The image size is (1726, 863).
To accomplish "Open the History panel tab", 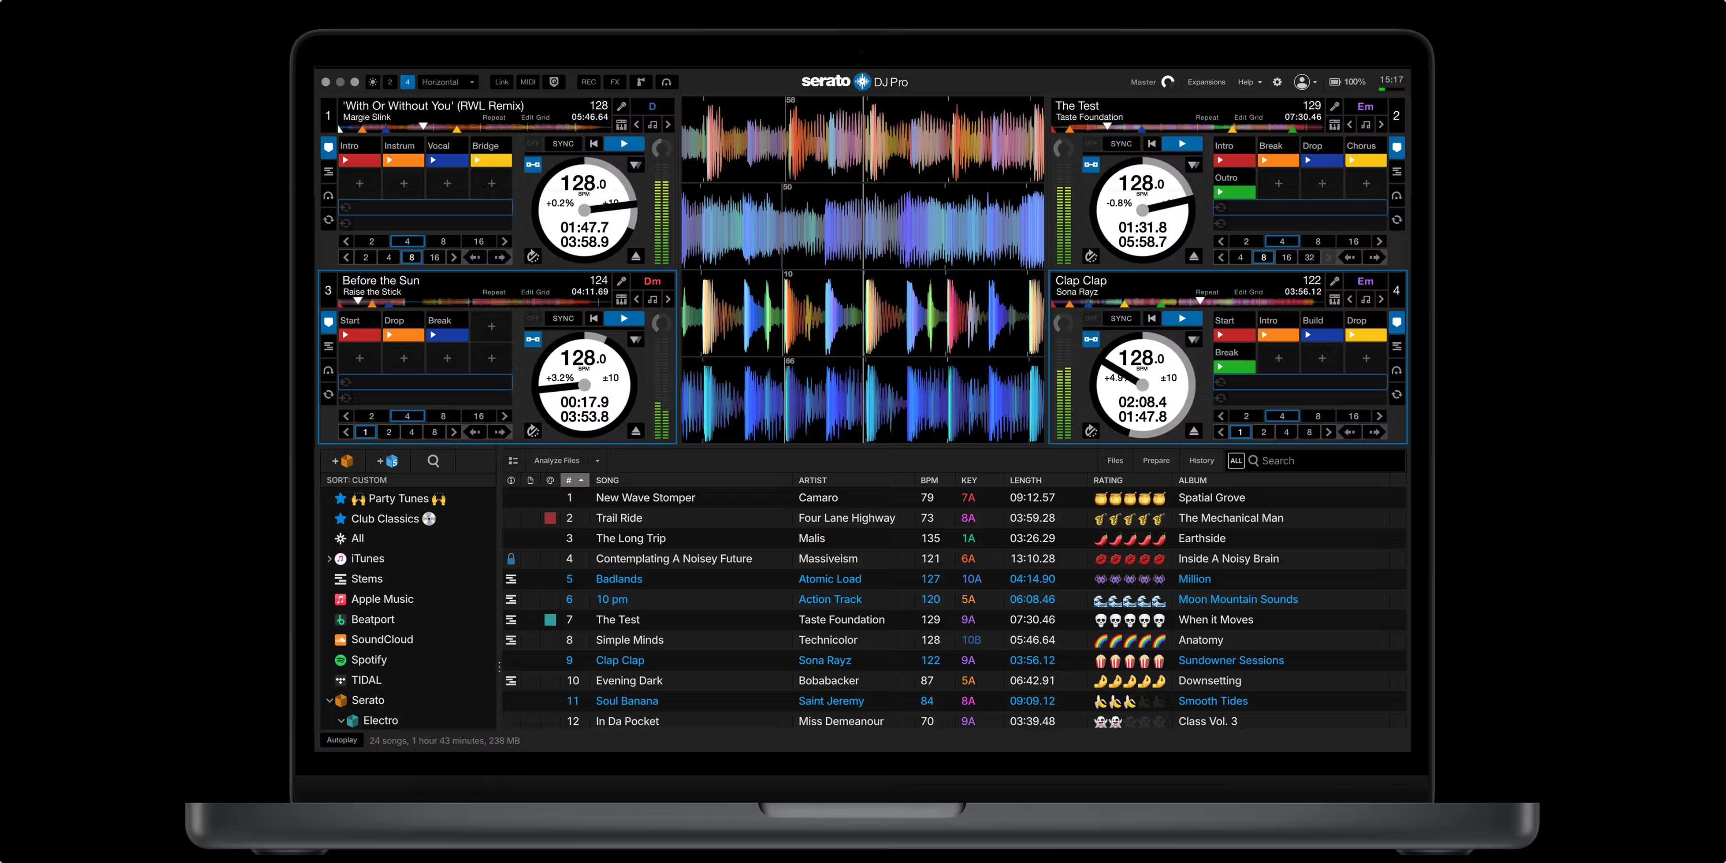I will (1201, 461).
